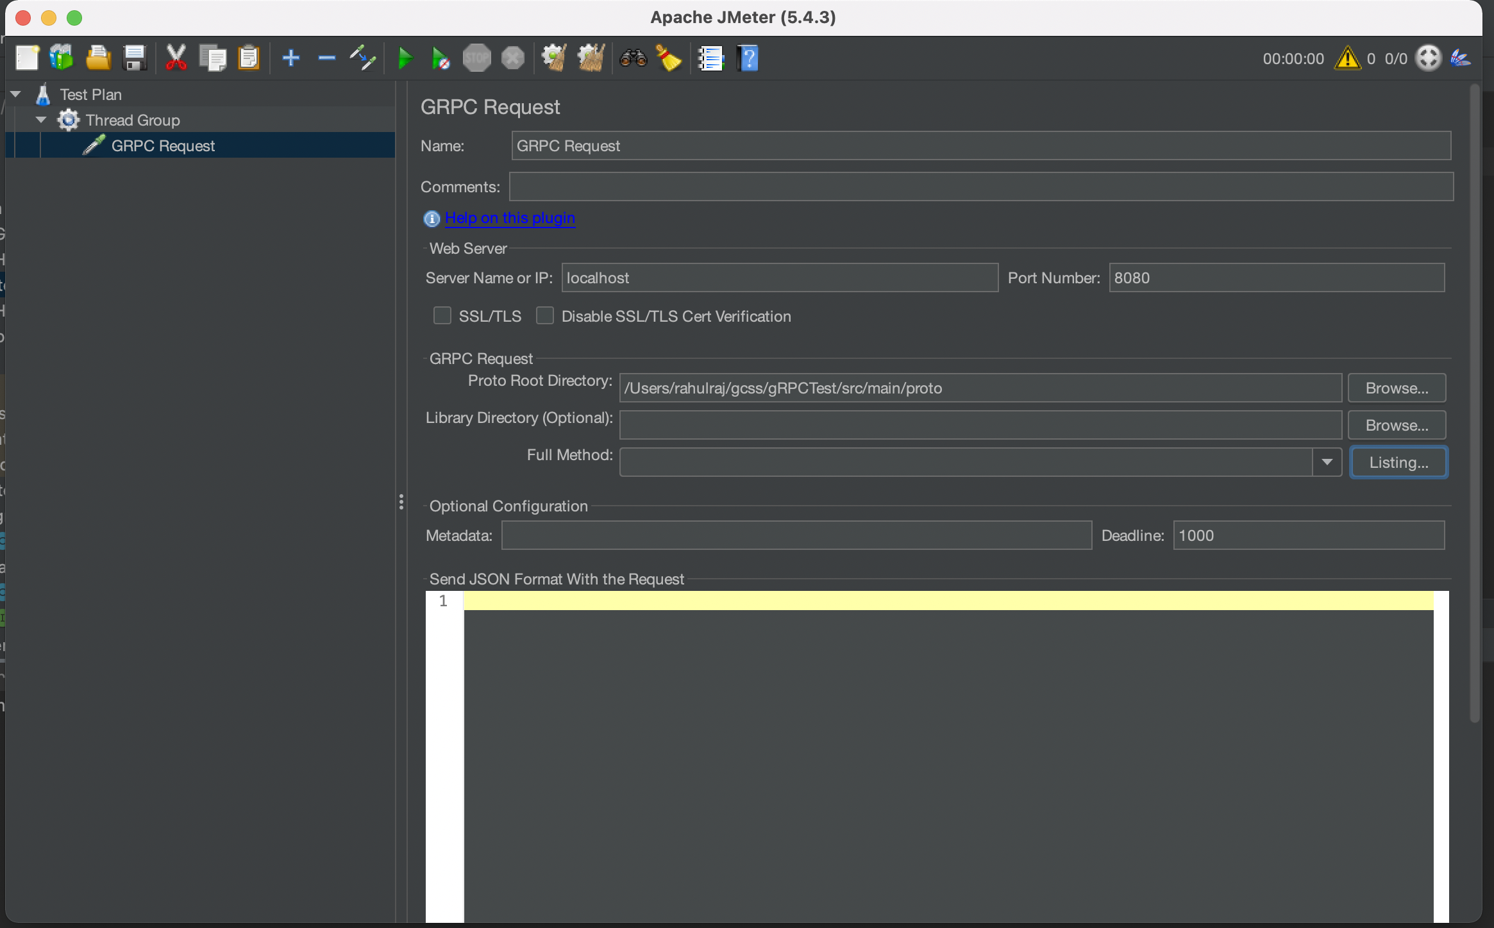Screen dimensions: 1494x928
Task: Open Help on this plugin link
Action: tap(509, 218)
